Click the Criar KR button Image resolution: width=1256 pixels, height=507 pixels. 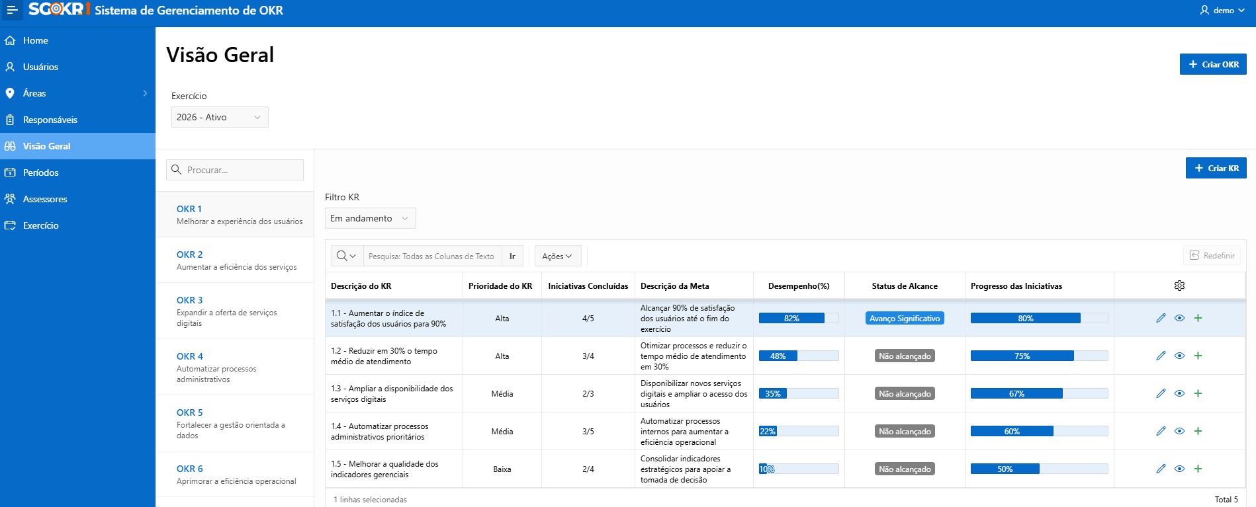coord(1216,168)
